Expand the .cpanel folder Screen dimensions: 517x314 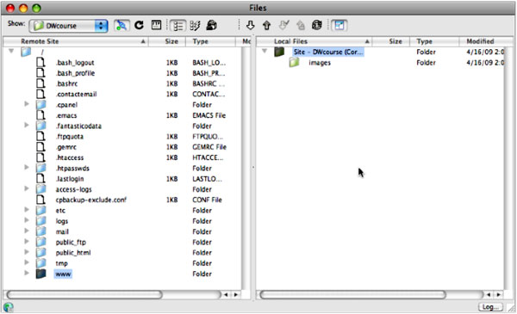click(27, 104)
